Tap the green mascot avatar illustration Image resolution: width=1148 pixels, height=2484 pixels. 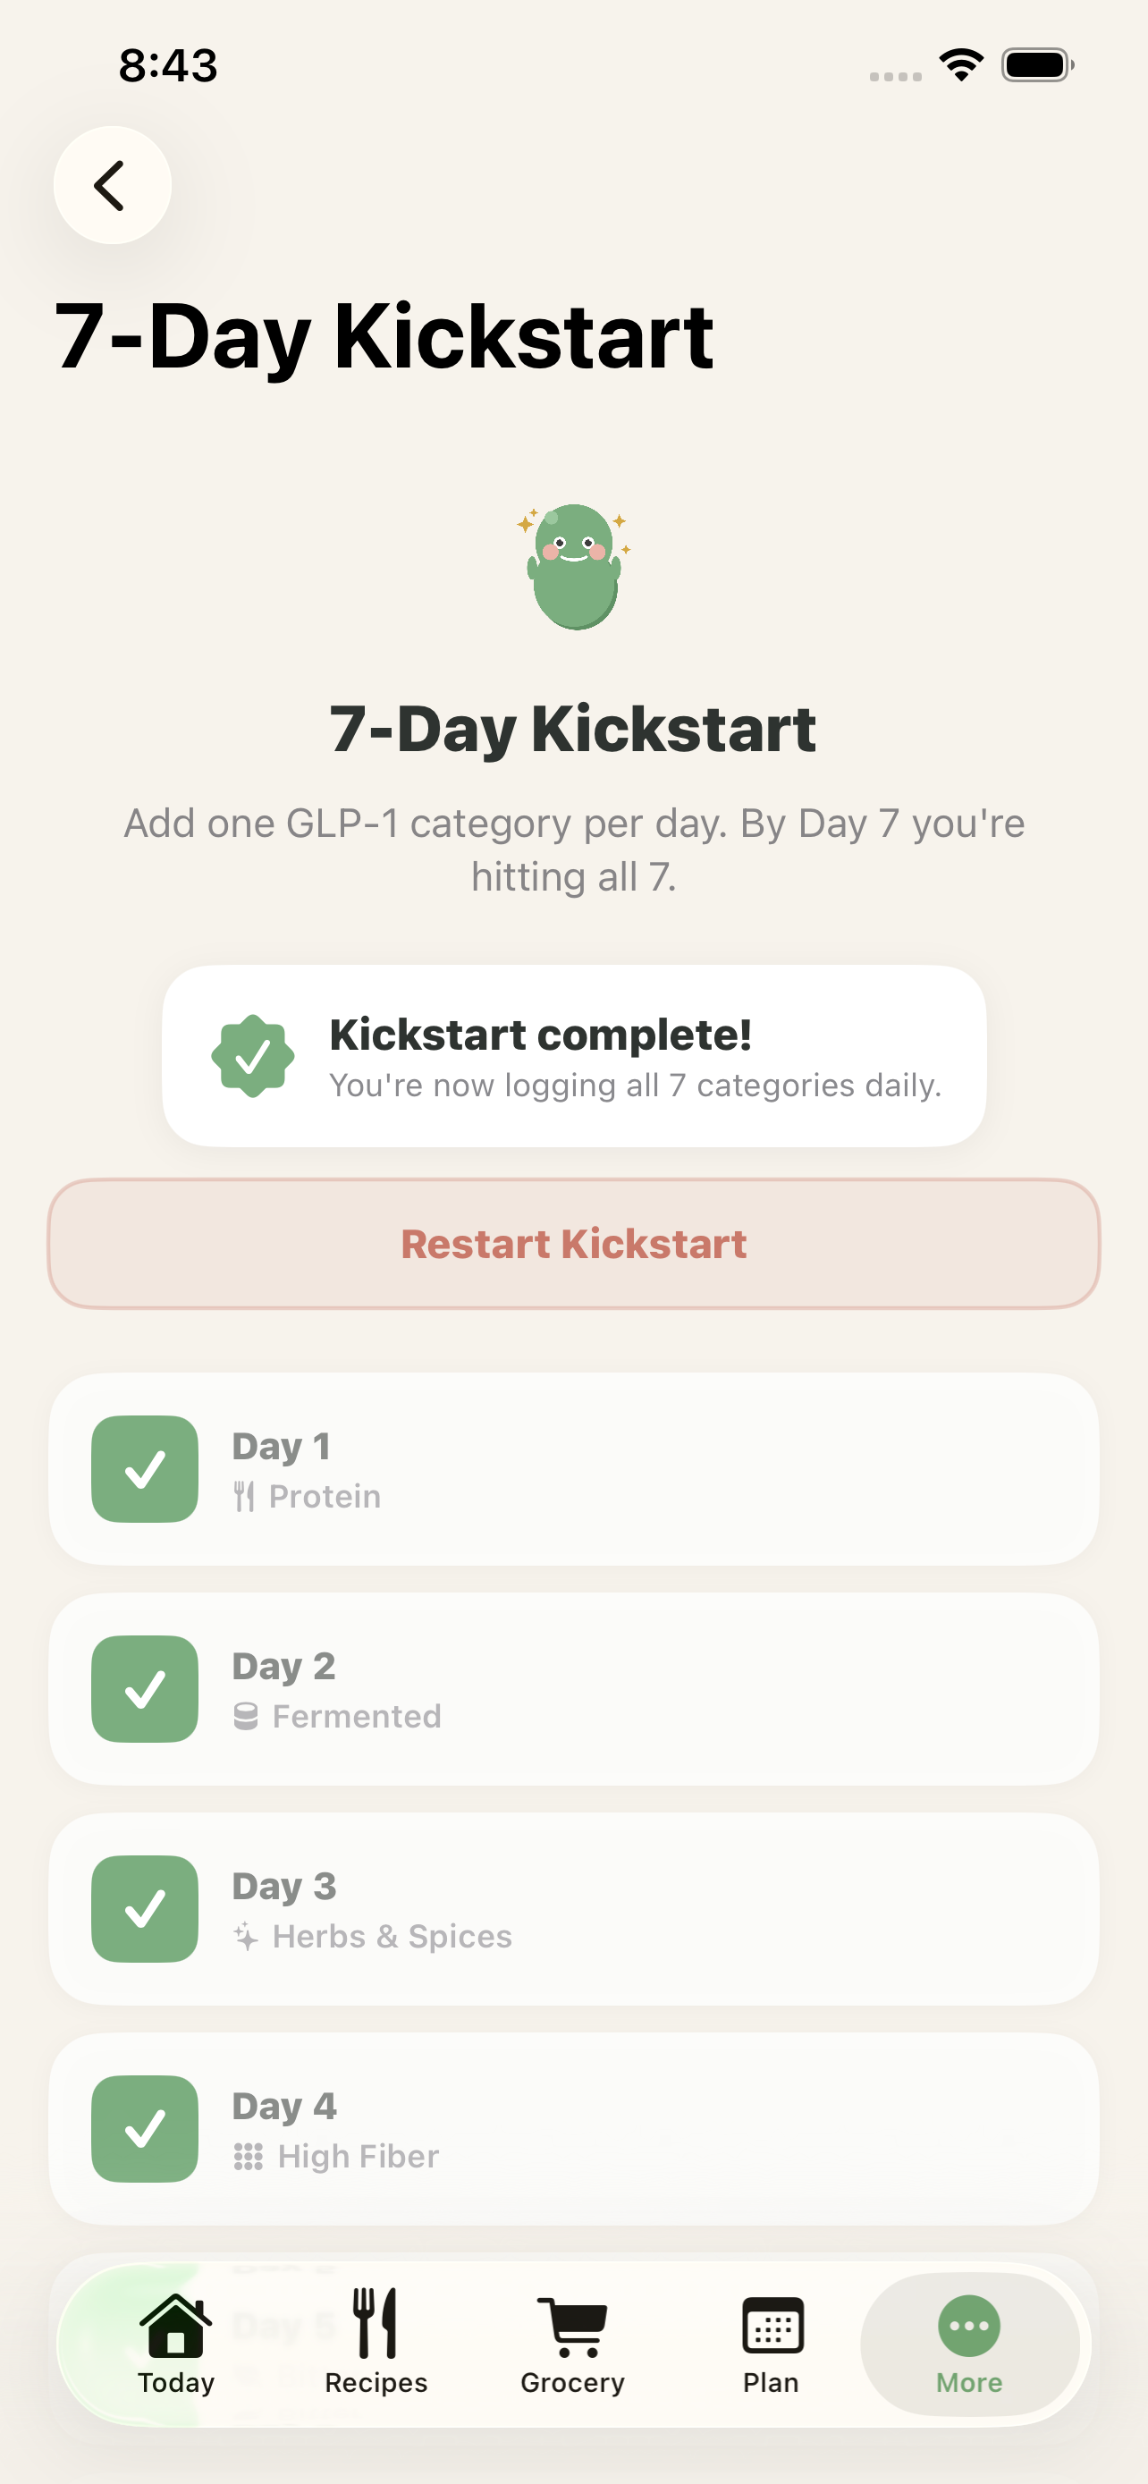(573, 568)
